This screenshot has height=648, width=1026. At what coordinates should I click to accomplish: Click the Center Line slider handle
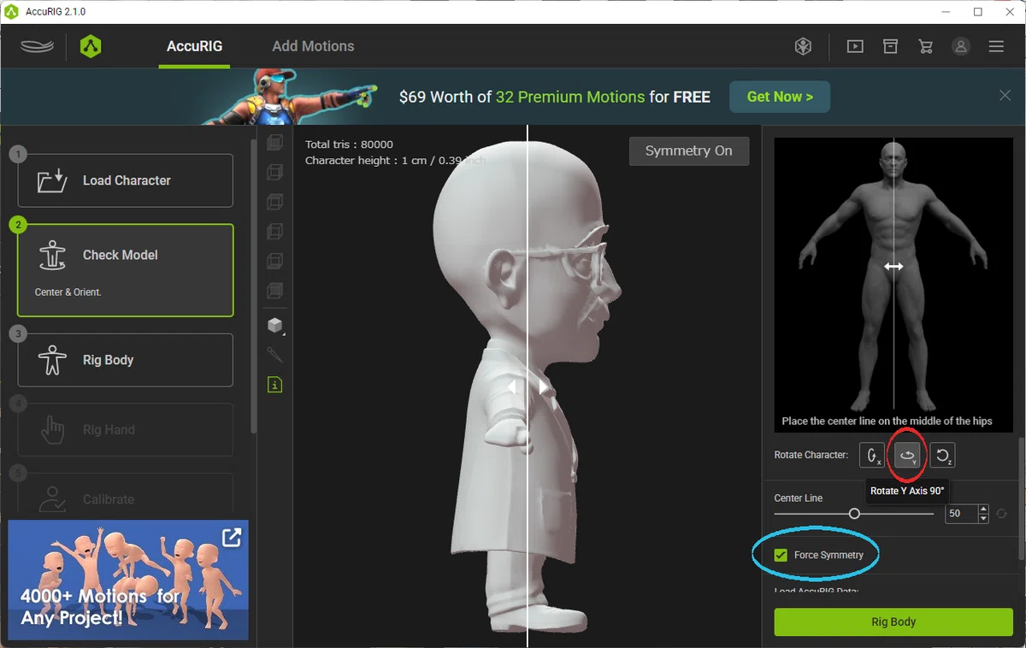click(854, 514)
